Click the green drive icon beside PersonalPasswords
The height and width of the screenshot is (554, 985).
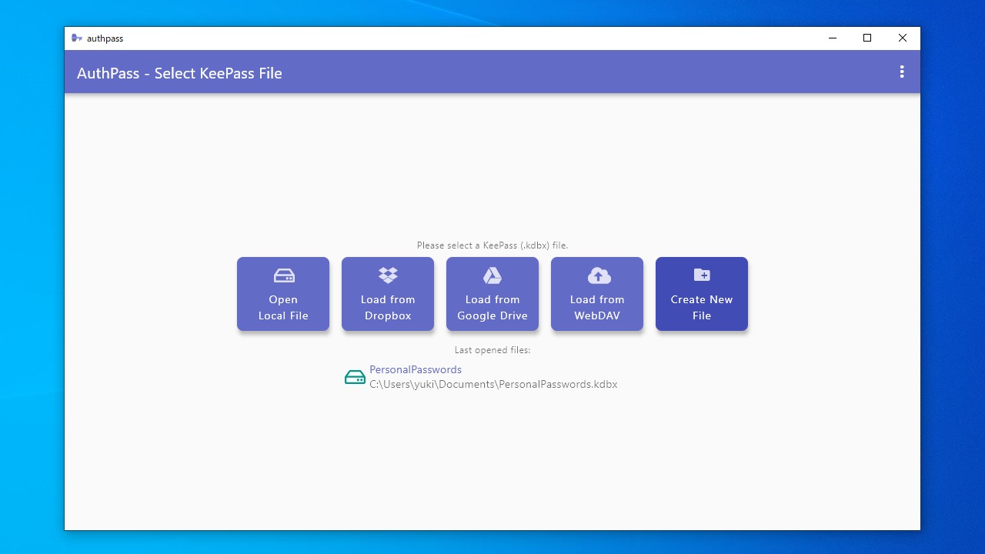click(x=355, y=377)
